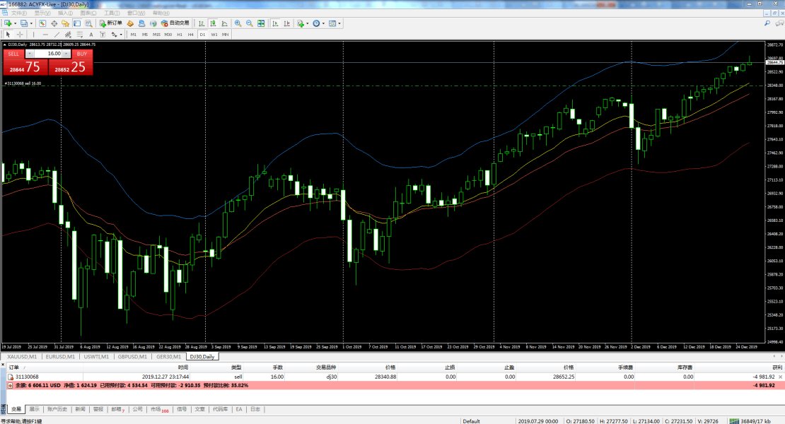The height and width of the screenshot is (424, 785).
Task: Switch to the XAUUSD,M1 chart tab
Action: [x=20, y=357]
